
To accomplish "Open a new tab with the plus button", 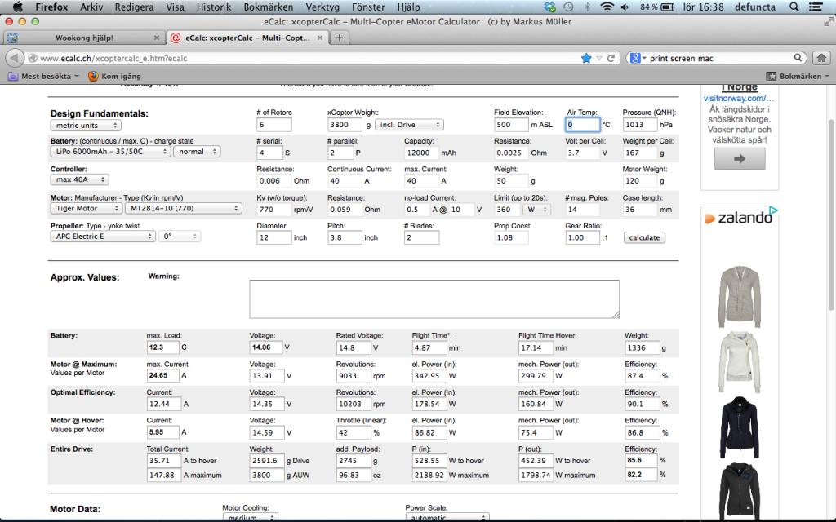I will pos(339,38).
